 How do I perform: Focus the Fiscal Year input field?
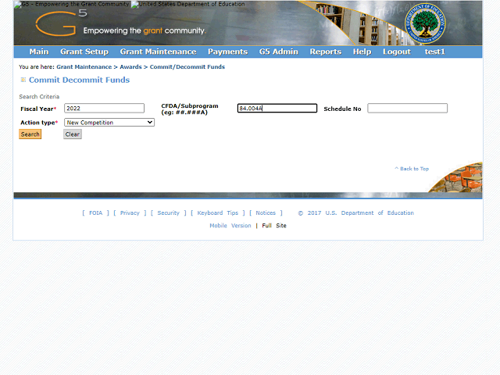point(104,108)
